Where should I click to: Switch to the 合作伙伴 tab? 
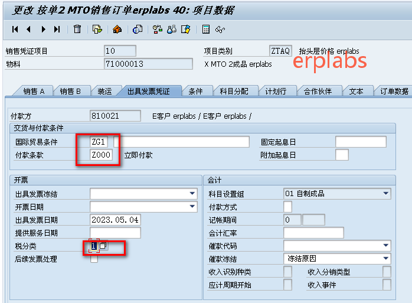coord(318,92)
